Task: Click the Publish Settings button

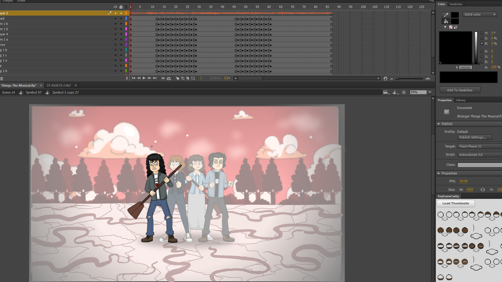Action: tap(475, 137)
